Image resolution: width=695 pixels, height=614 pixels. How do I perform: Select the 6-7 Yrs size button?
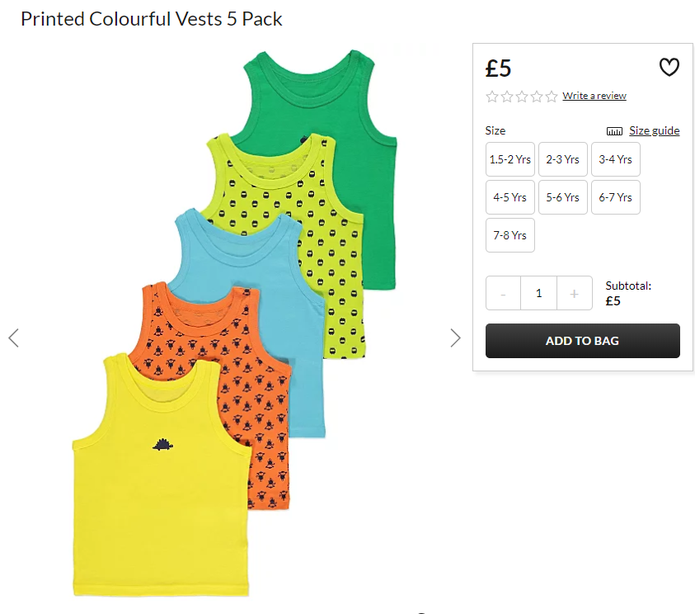click(616, 197)
